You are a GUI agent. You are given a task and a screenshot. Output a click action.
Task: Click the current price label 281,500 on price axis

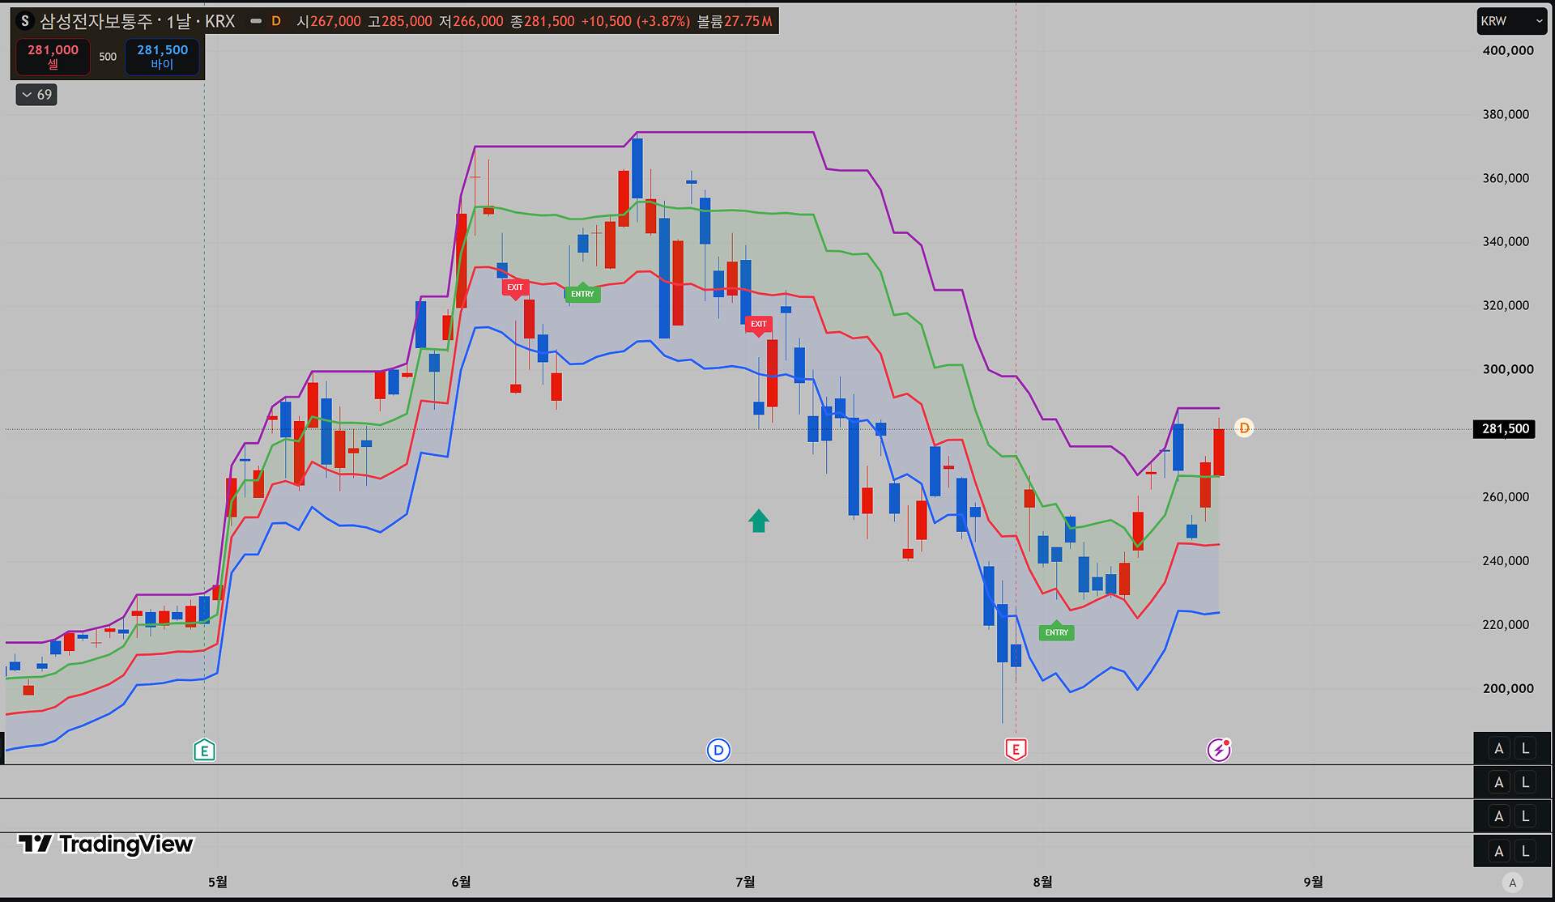point(1505,428)
